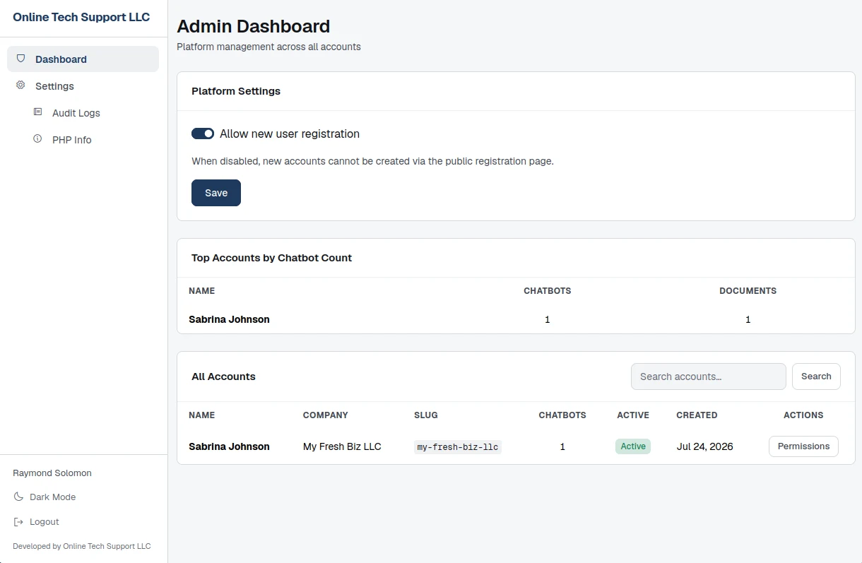
Task: Click the SLUG column header
Action: pos(426,415)
